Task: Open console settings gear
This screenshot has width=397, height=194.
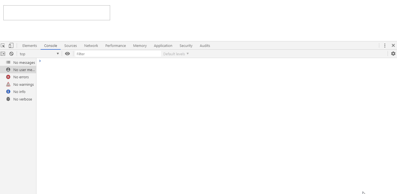Action: [x=393, y=54]
